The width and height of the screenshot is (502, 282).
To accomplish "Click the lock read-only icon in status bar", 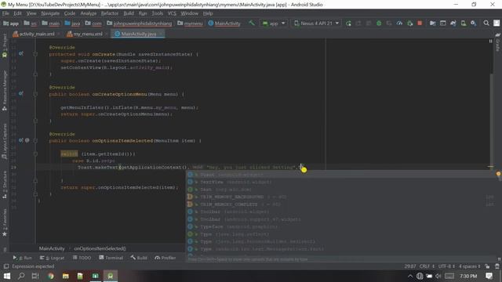I will [x=487, y=266].
